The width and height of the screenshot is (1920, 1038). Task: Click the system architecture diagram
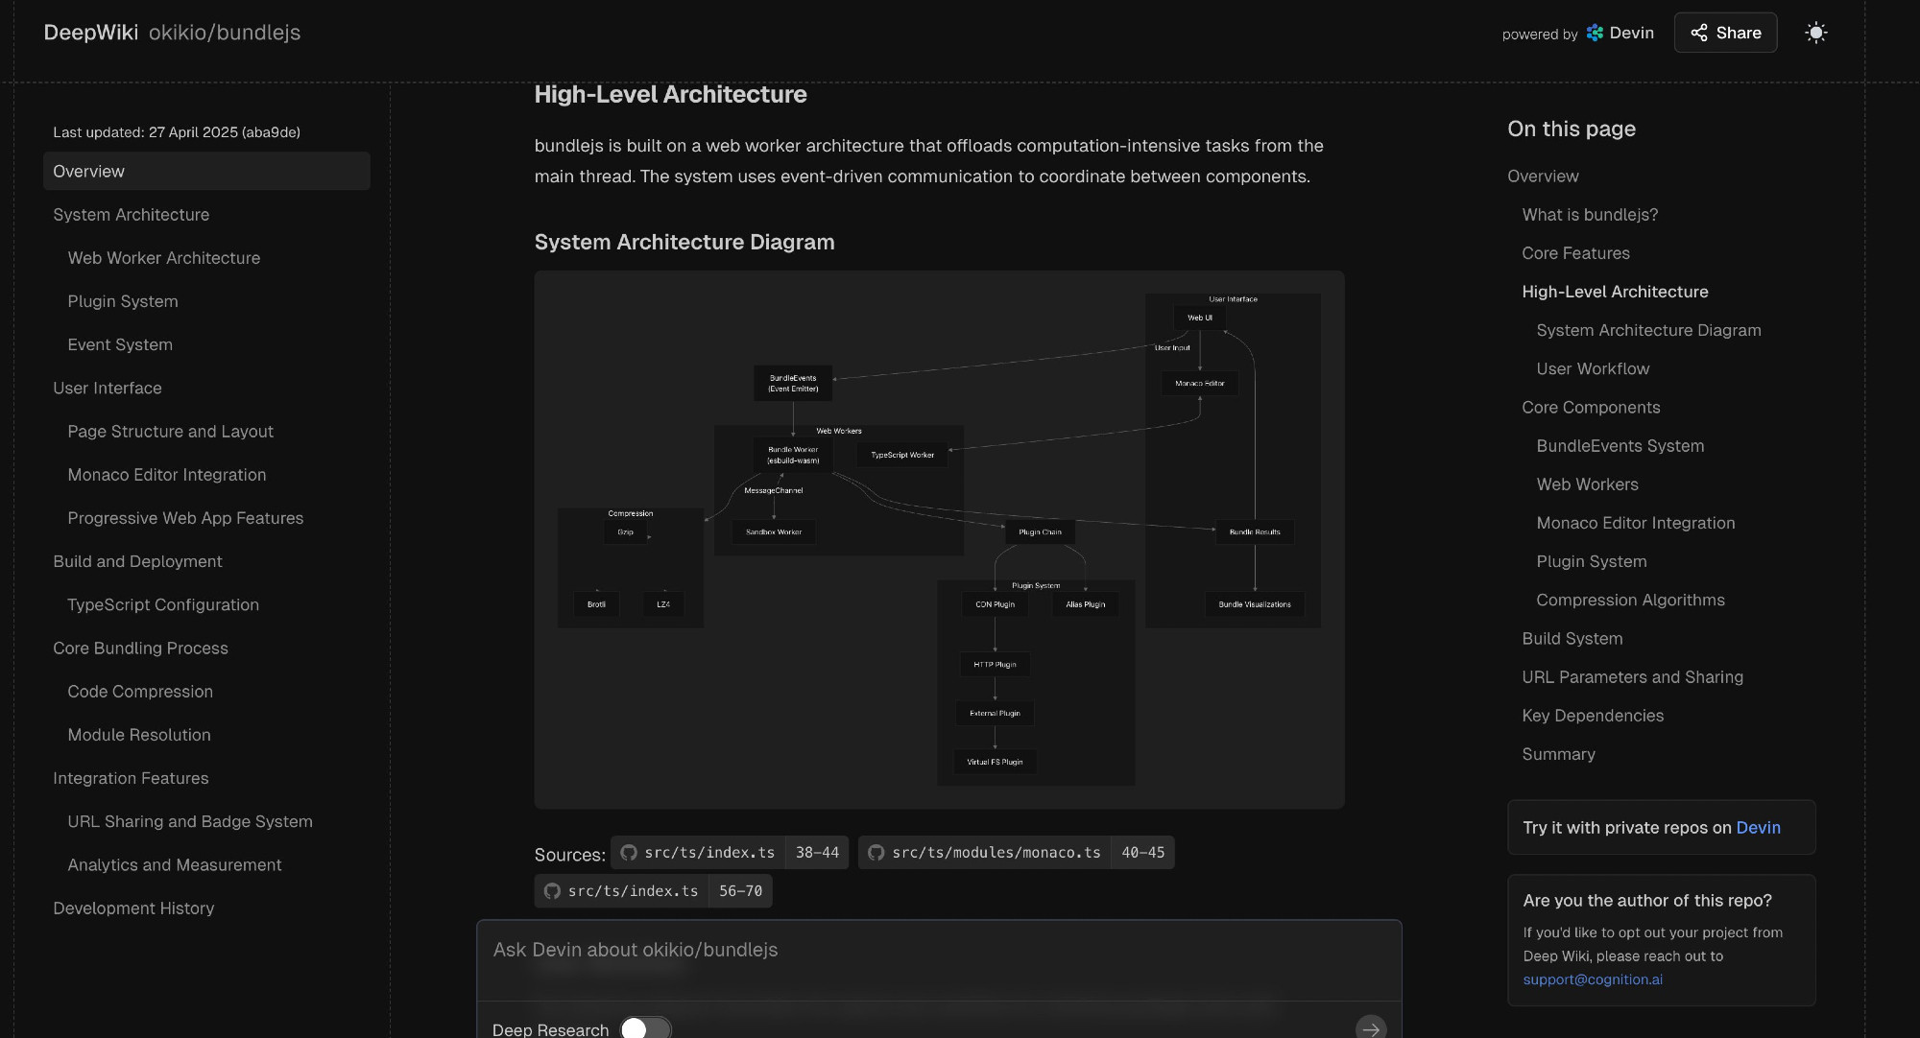click(x=939, y=539)
